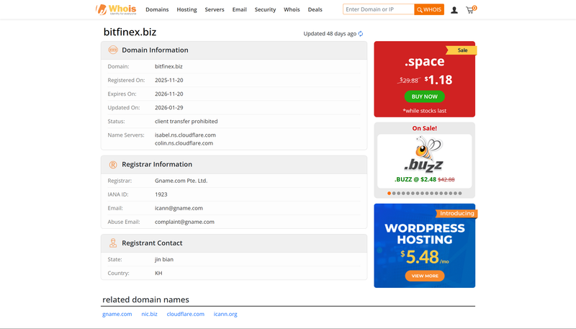
Task: Open the icann.org related link
Action: tap(225, 315)
